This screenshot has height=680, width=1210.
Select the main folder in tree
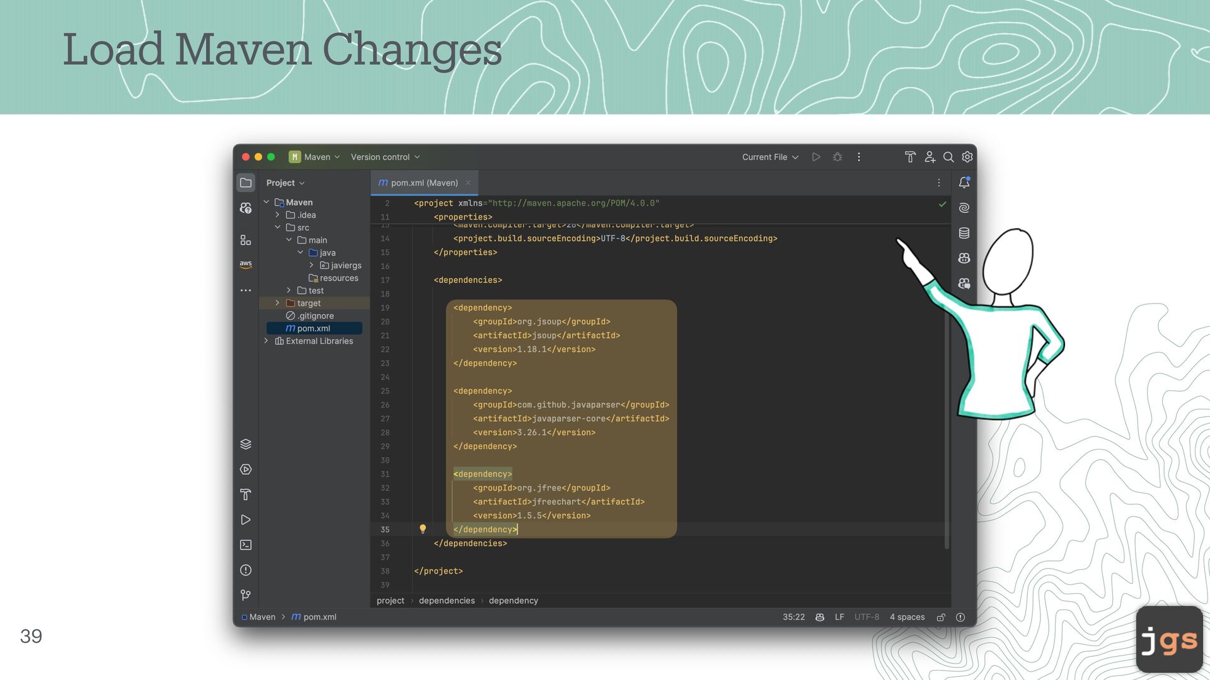pos(312,240)
